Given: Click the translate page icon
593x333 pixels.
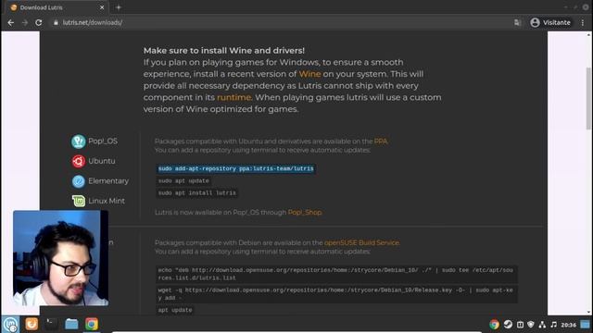Looking at the screenshot, I should [517, 22].
